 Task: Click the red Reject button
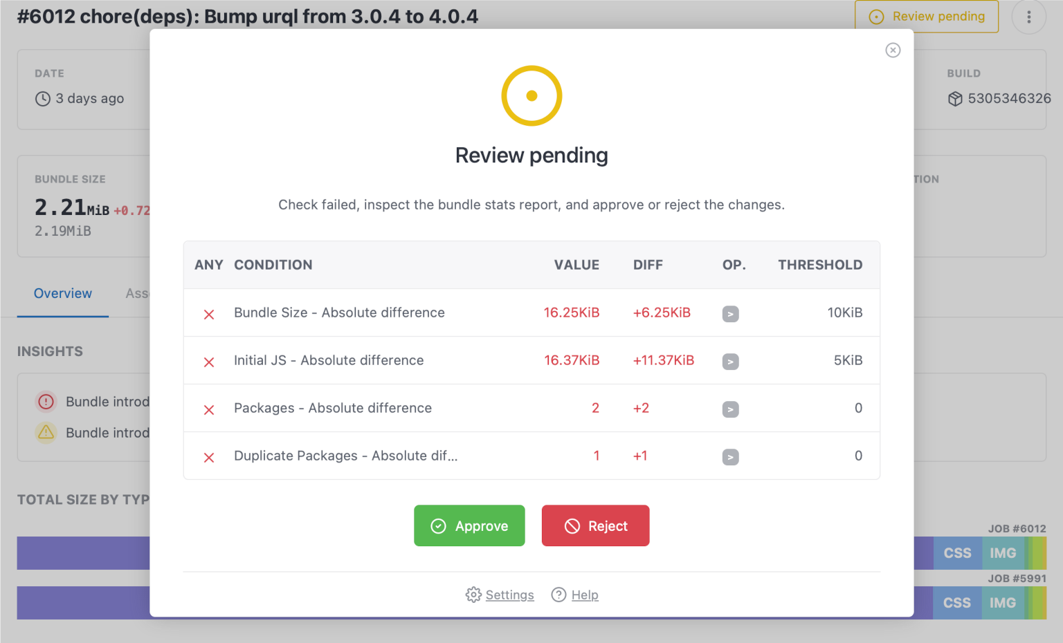click(x=595, y=526)
